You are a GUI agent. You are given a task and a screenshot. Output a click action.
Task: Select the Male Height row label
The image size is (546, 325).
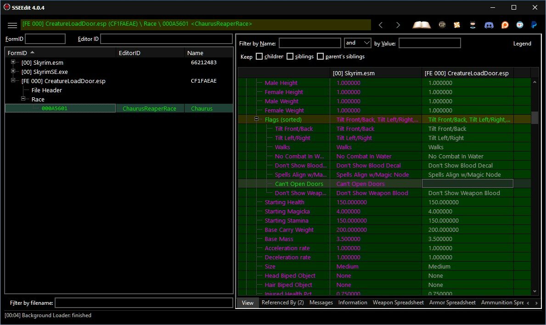tap(281, 83)
